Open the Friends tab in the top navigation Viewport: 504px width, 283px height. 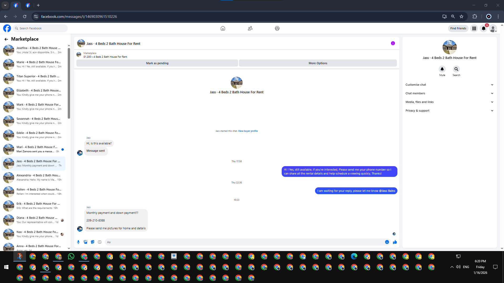pyautogui.click(x=250, y=28)
